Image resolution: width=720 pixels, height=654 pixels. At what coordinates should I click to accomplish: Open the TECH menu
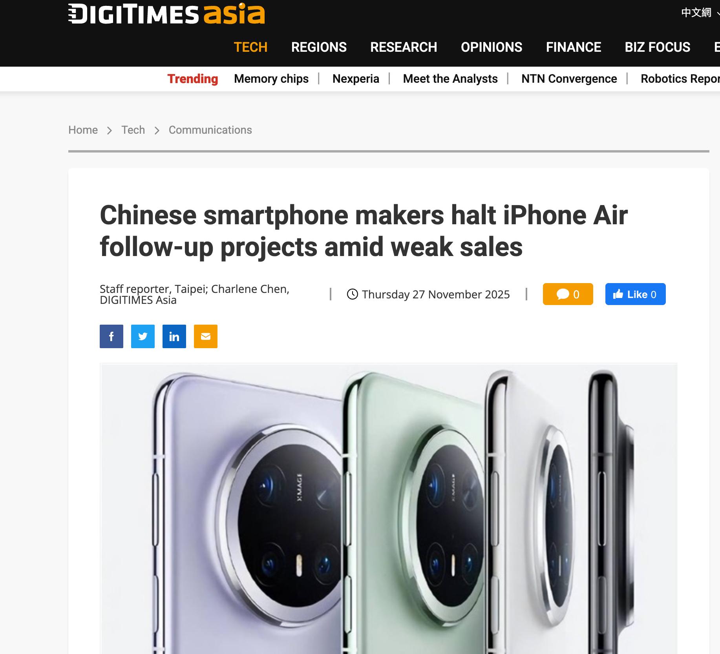pyautogui.click(x=250, y=47)
